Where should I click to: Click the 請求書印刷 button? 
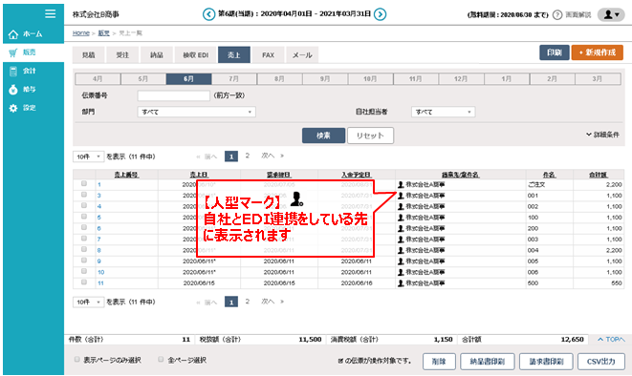pos(546,362)
